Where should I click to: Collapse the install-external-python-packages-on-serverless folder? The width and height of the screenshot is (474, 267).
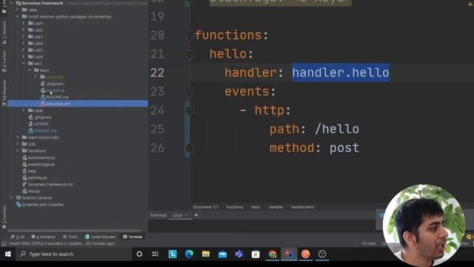tap(18, 16)
